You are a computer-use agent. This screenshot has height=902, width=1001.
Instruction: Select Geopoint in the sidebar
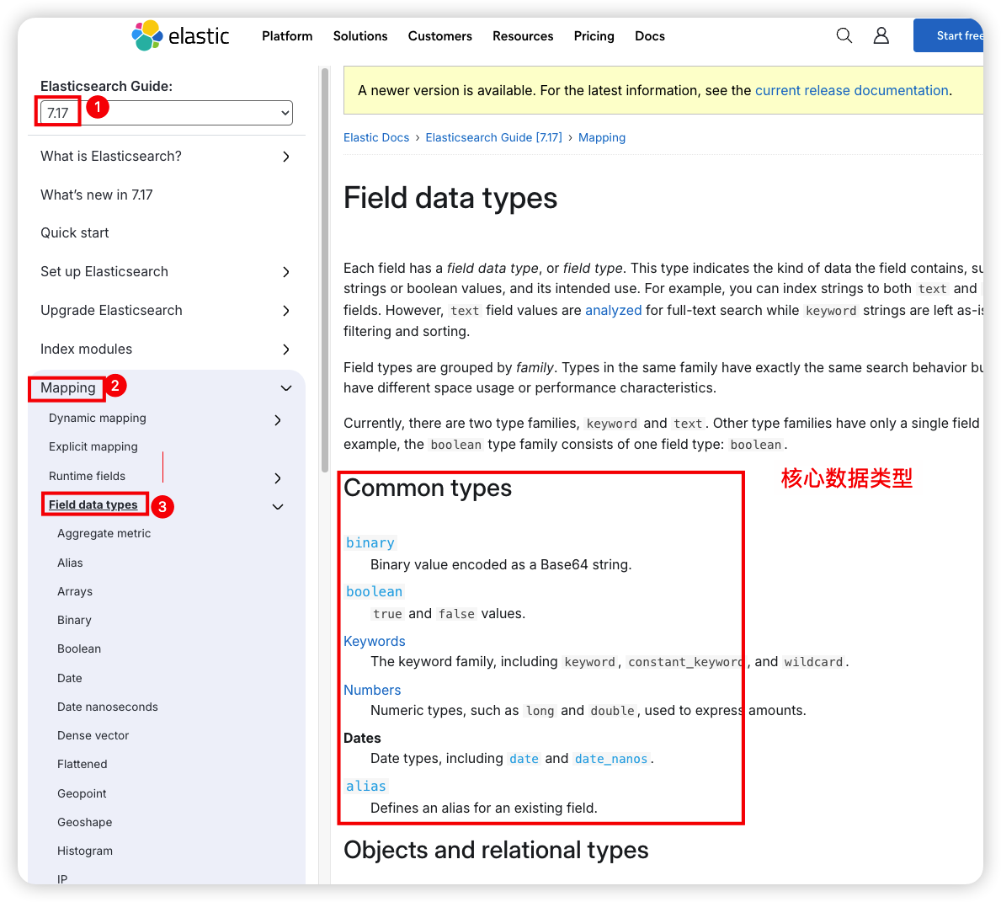pos(82,793)
